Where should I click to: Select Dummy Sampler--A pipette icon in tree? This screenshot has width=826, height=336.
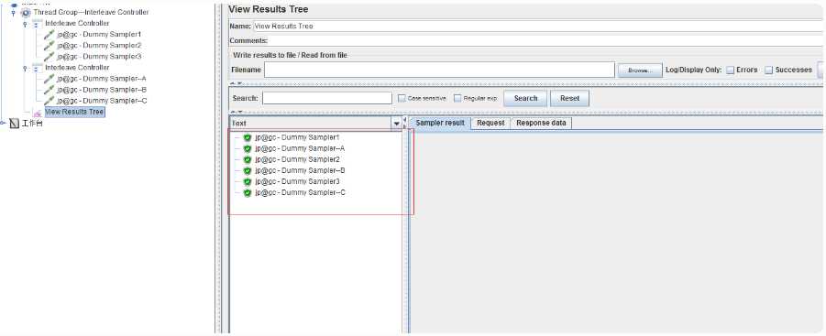[x=49, y=79]
